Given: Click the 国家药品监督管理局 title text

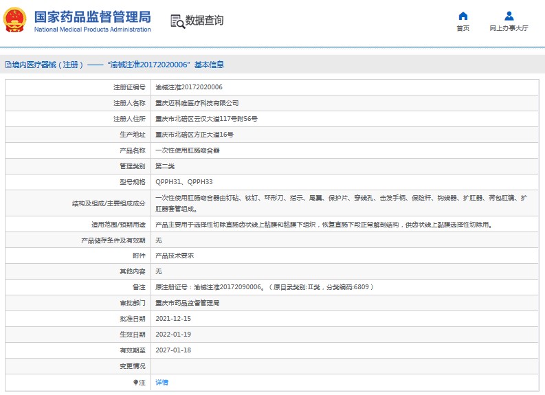Looking at the screenshot, I should 91,16.
